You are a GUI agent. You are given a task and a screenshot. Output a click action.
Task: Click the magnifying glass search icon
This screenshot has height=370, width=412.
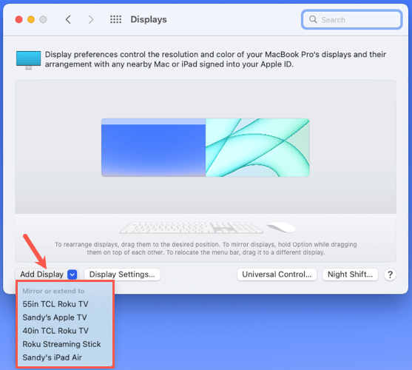tap(313, 19)
